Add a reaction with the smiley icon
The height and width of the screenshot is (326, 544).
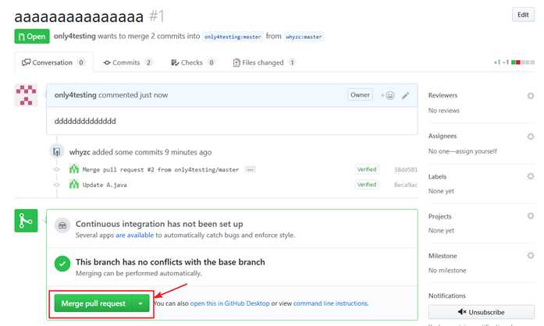point(388,95)
